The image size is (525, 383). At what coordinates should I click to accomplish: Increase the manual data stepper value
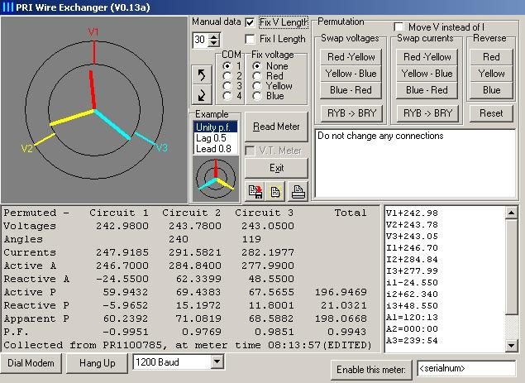(x=215, y=36)
